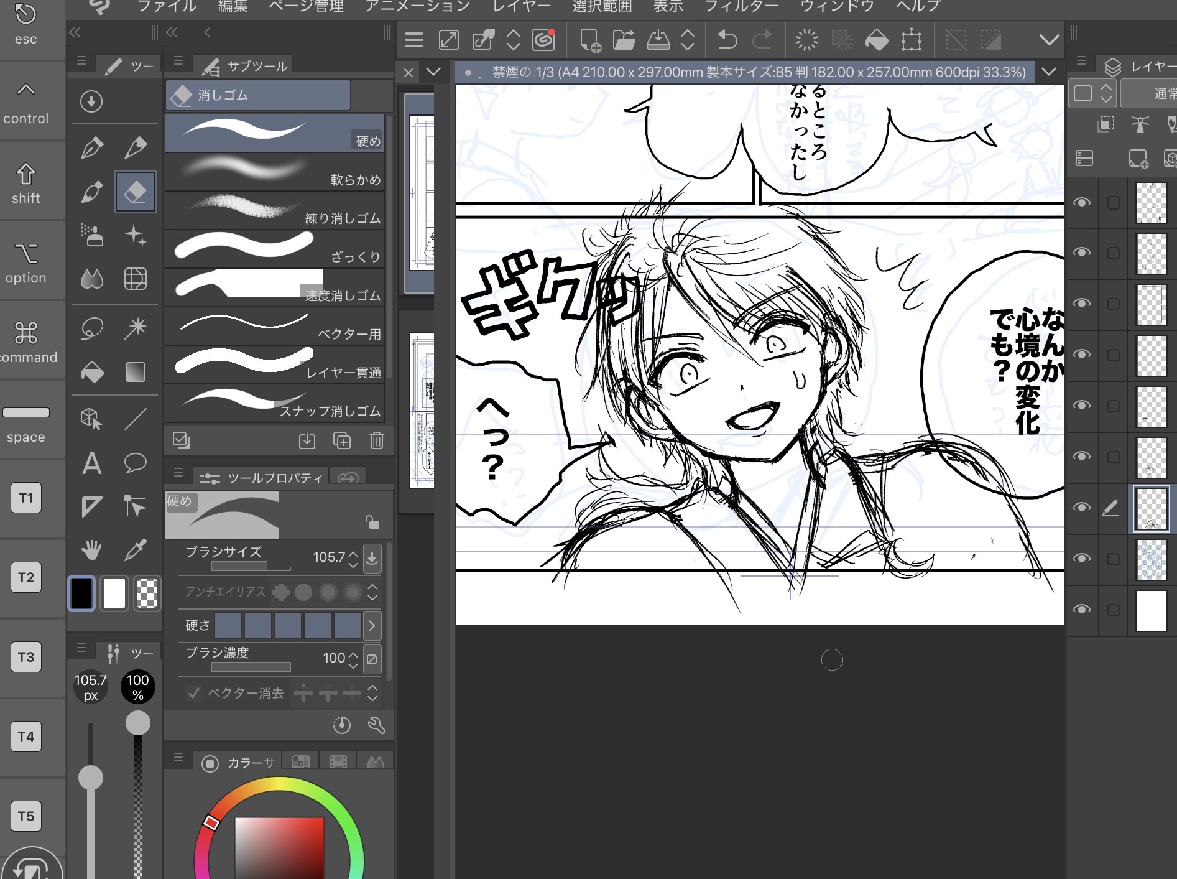The width and height of the screenshot is (1177, 879).
Task: Choose the speech balloon tool
Action: pos(135,463)
